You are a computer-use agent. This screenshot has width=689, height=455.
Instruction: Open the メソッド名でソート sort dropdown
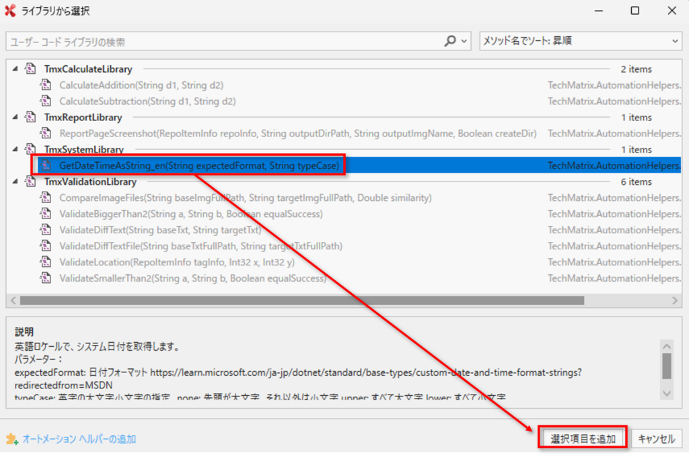(581, 41)
